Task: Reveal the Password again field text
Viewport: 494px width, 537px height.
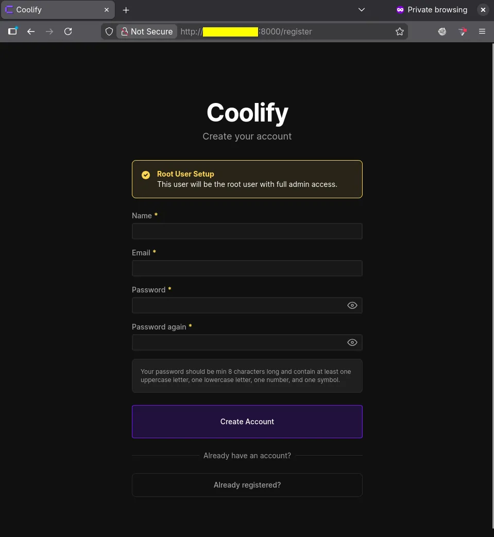Action: (352, 342)
